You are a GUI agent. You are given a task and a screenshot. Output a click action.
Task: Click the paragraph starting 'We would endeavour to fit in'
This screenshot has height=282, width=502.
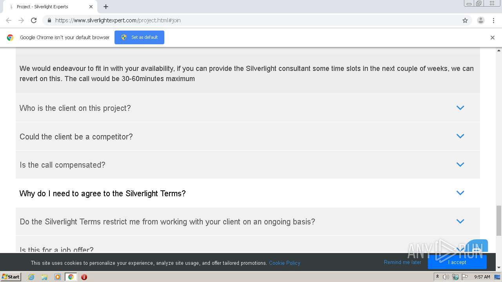point(247,74)
